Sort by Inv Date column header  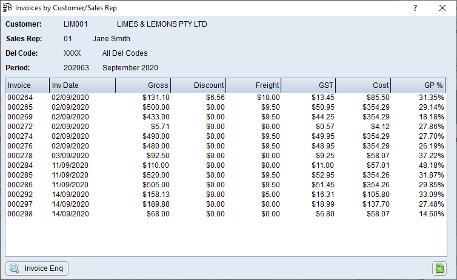[x=82, y=85]
